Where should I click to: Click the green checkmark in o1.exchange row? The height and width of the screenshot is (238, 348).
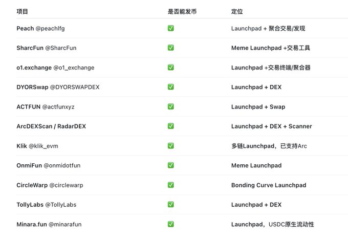tap(170, 67)
